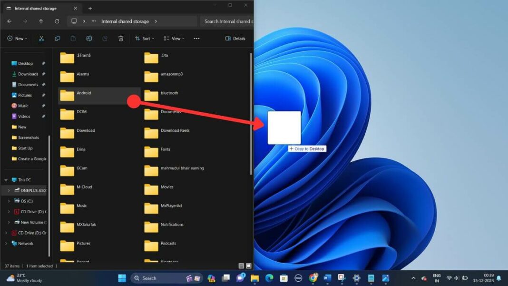Toggle hidden icons in the system tray
The width and height of the screenshot is (508, 286).
pos(413,277)
